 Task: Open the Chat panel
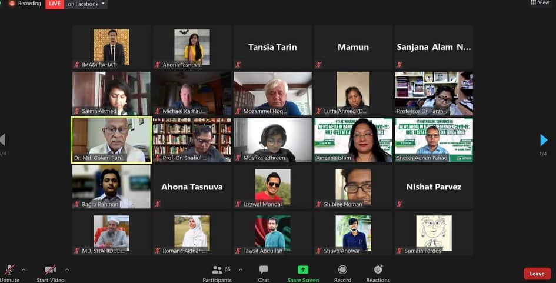click(x=264, y=269)
